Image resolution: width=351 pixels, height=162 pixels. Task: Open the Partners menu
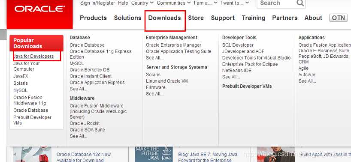(x=285, y=18)
